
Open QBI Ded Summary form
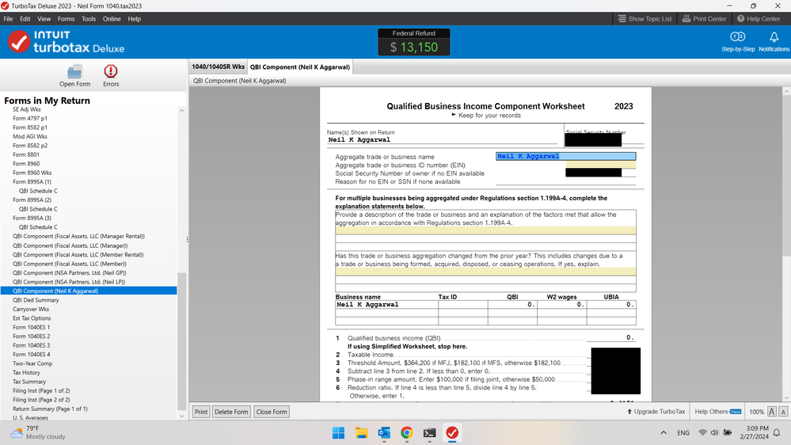(36, 300)
